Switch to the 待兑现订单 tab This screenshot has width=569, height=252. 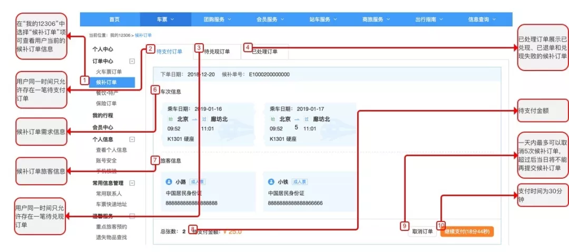[217, 52]
